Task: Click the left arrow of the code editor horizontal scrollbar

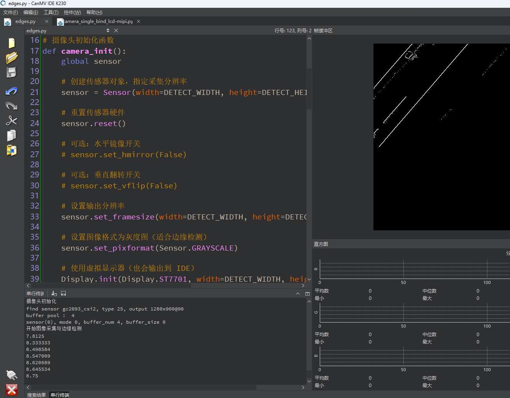Action: tap(28, 286)
